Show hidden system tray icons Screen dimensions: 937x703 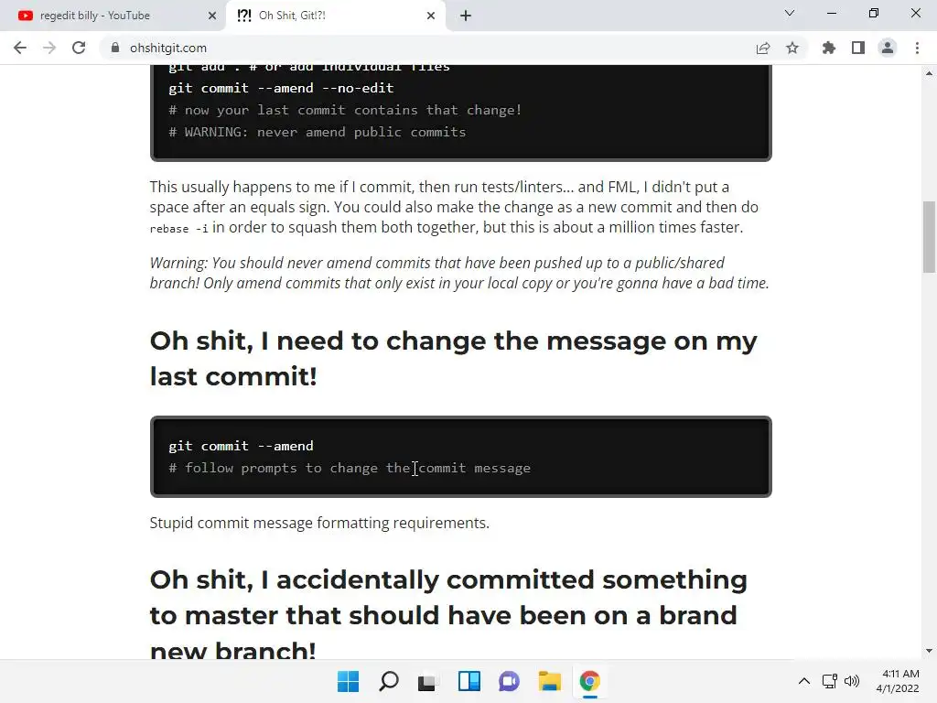pyautogui.click(x=803, y=681)
